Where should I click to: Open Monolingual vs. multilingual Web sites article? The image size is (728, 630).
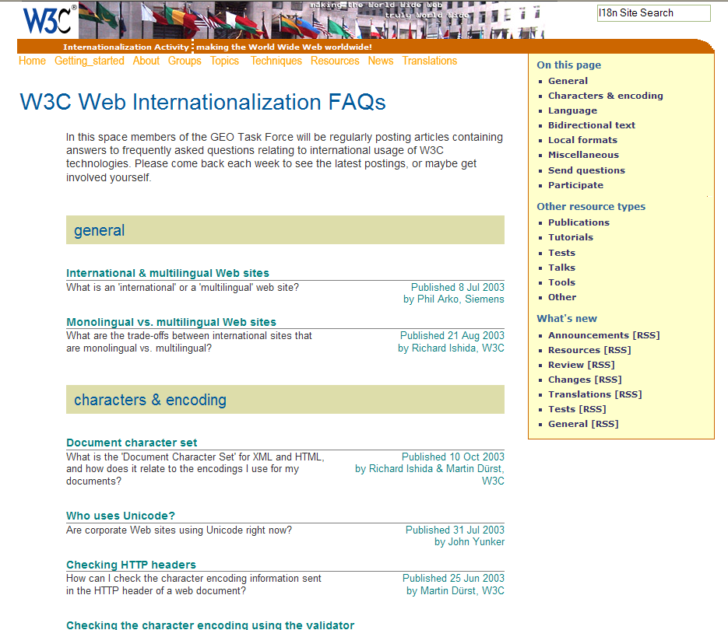[x=171, y=322]
